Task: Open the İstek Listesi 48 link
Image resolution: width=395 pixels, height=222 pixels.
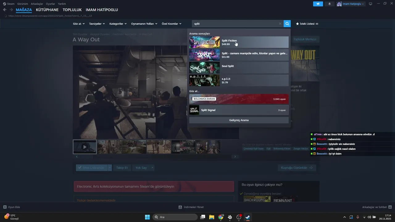Action: point(307,24)
